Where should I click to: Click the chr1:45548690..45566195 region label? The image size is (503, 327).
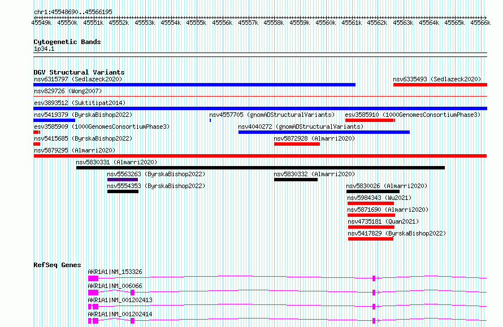pyautogui.click(x=73, y=12)
